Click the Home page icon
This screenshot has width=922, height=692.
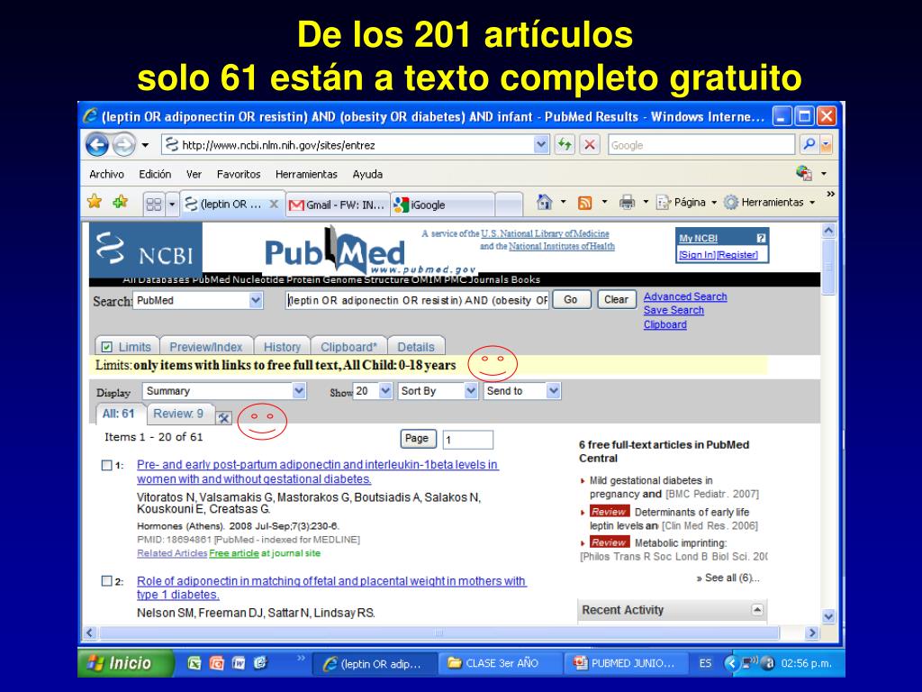(545, 203)
